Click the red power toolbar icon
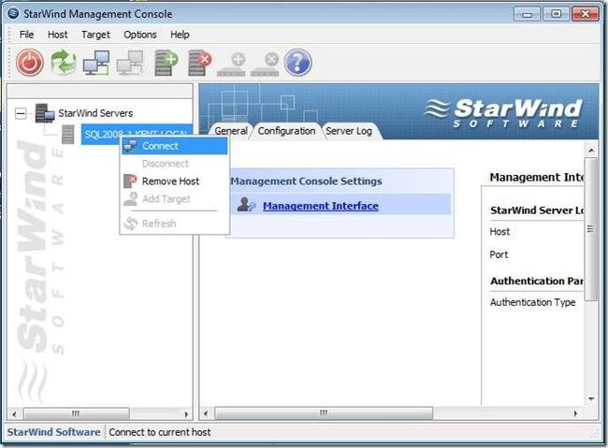 pyautogui.click(x=30, y=63)
